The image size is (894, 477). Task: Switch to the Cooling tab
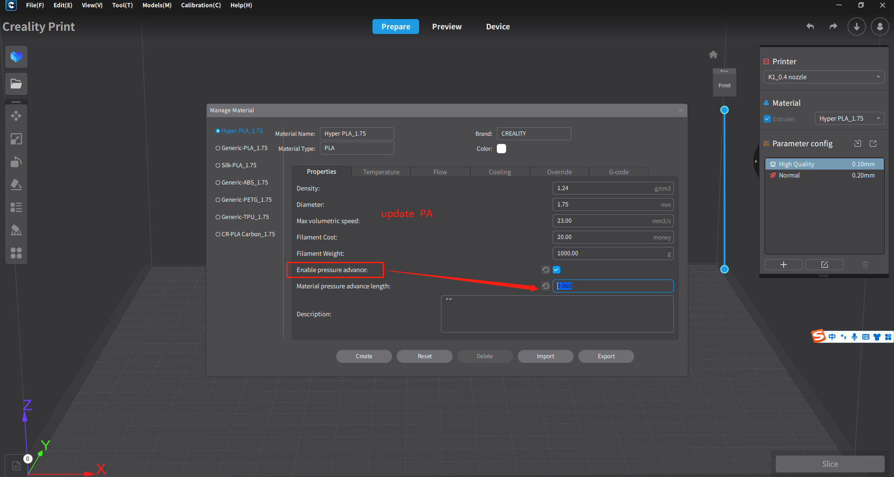coord(500,172)
